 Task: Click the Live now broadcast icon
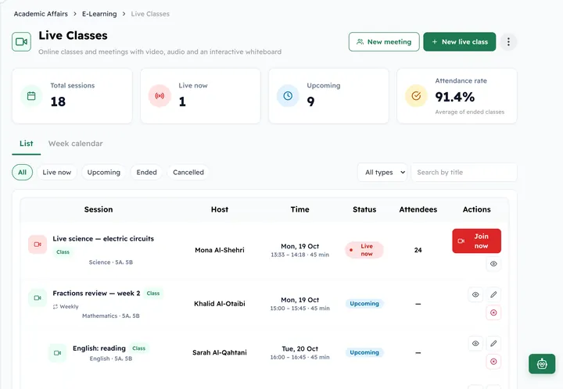[x=160, y=96]
